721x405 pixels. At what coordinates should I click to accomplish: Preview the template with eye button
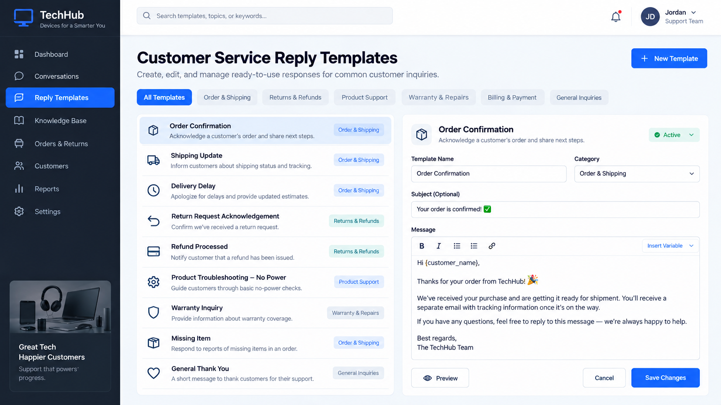tap(440, 378)
